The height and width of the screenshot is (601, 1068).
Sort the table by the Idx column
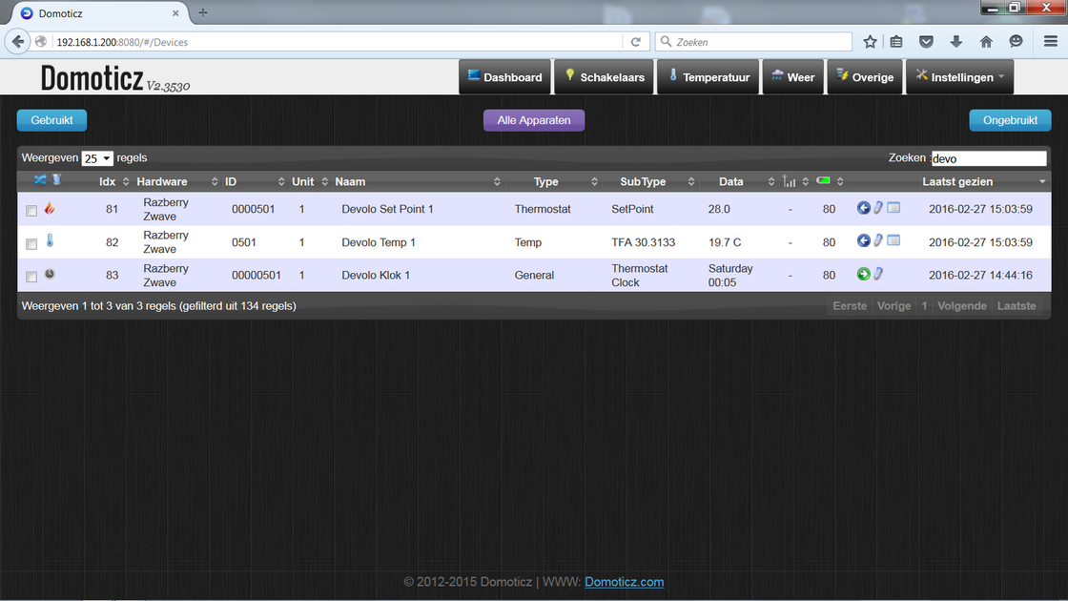[108, 181]
